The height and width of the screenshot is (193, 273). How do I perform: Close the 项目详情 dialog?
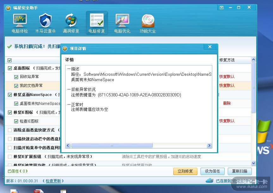[x=210, y=47]
